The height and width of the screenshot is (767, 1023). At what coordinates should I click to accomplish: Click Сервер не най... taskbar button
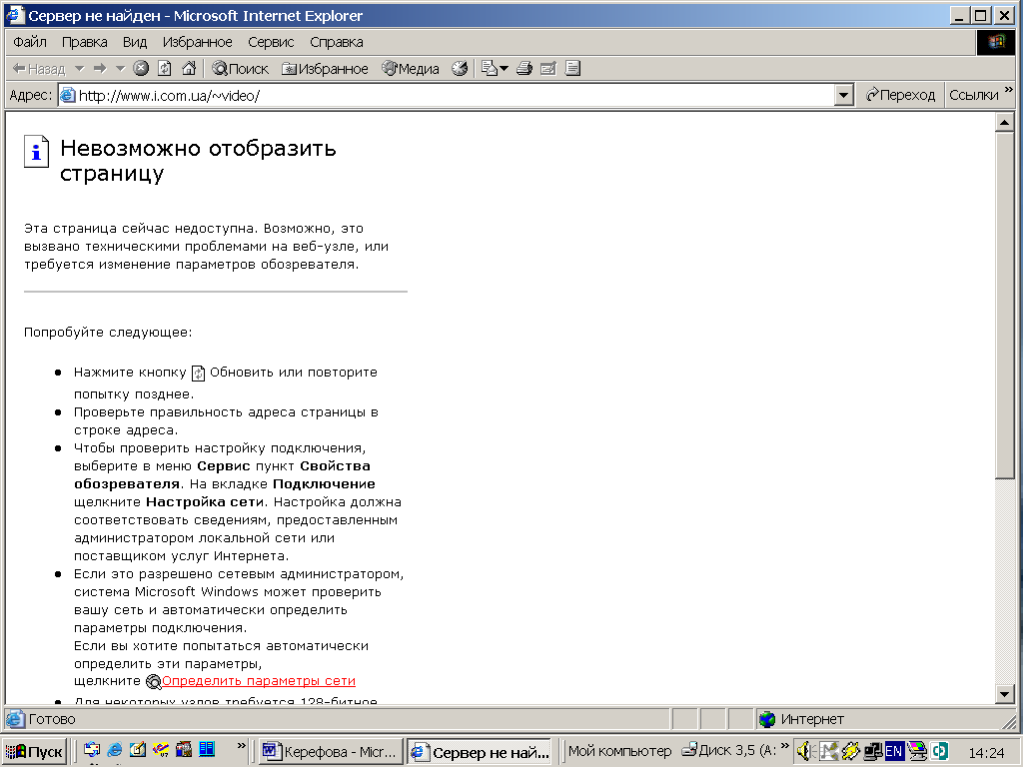pos(480,752)
